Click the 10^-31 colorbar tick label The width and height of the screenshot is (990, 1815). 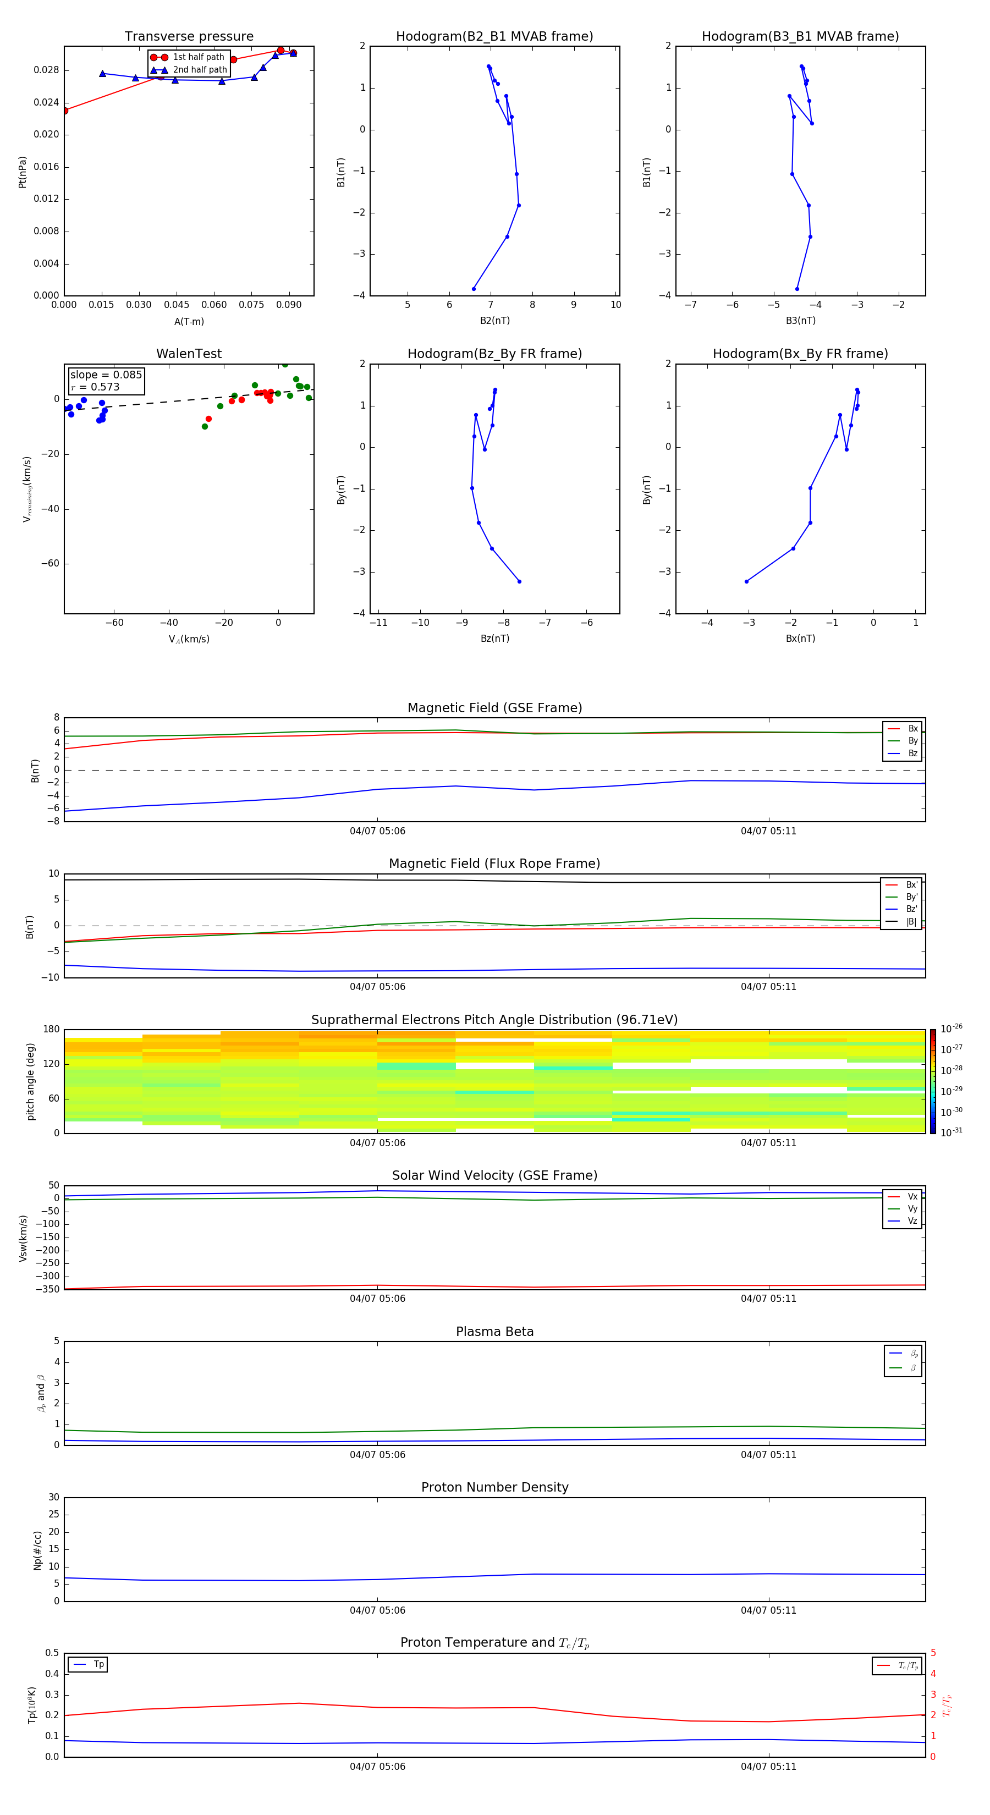pyautogui.click(x=952, y=1132)
